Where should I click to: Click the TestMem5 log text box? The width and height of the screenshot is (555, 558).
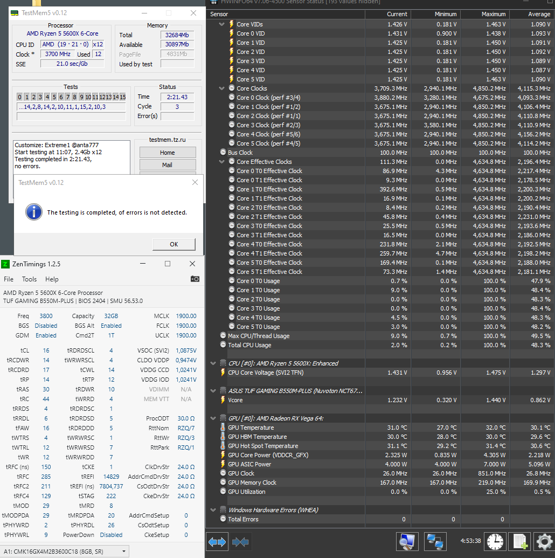pyautogui.click(x=72, y=157)
